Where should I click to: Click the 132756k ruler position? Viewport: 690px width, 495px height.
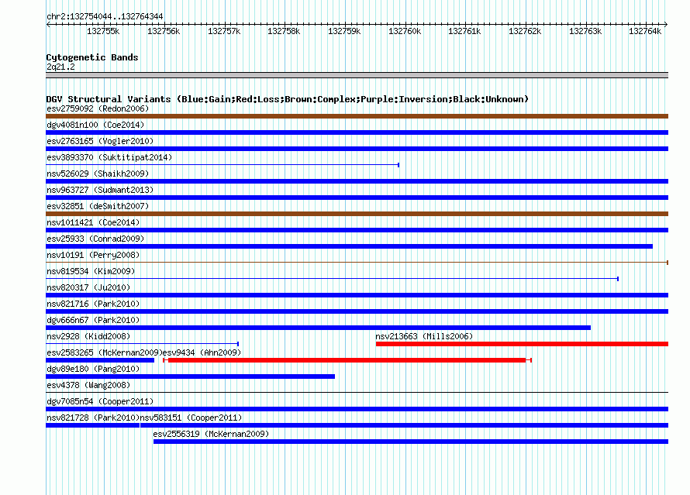tap(164, 31)
